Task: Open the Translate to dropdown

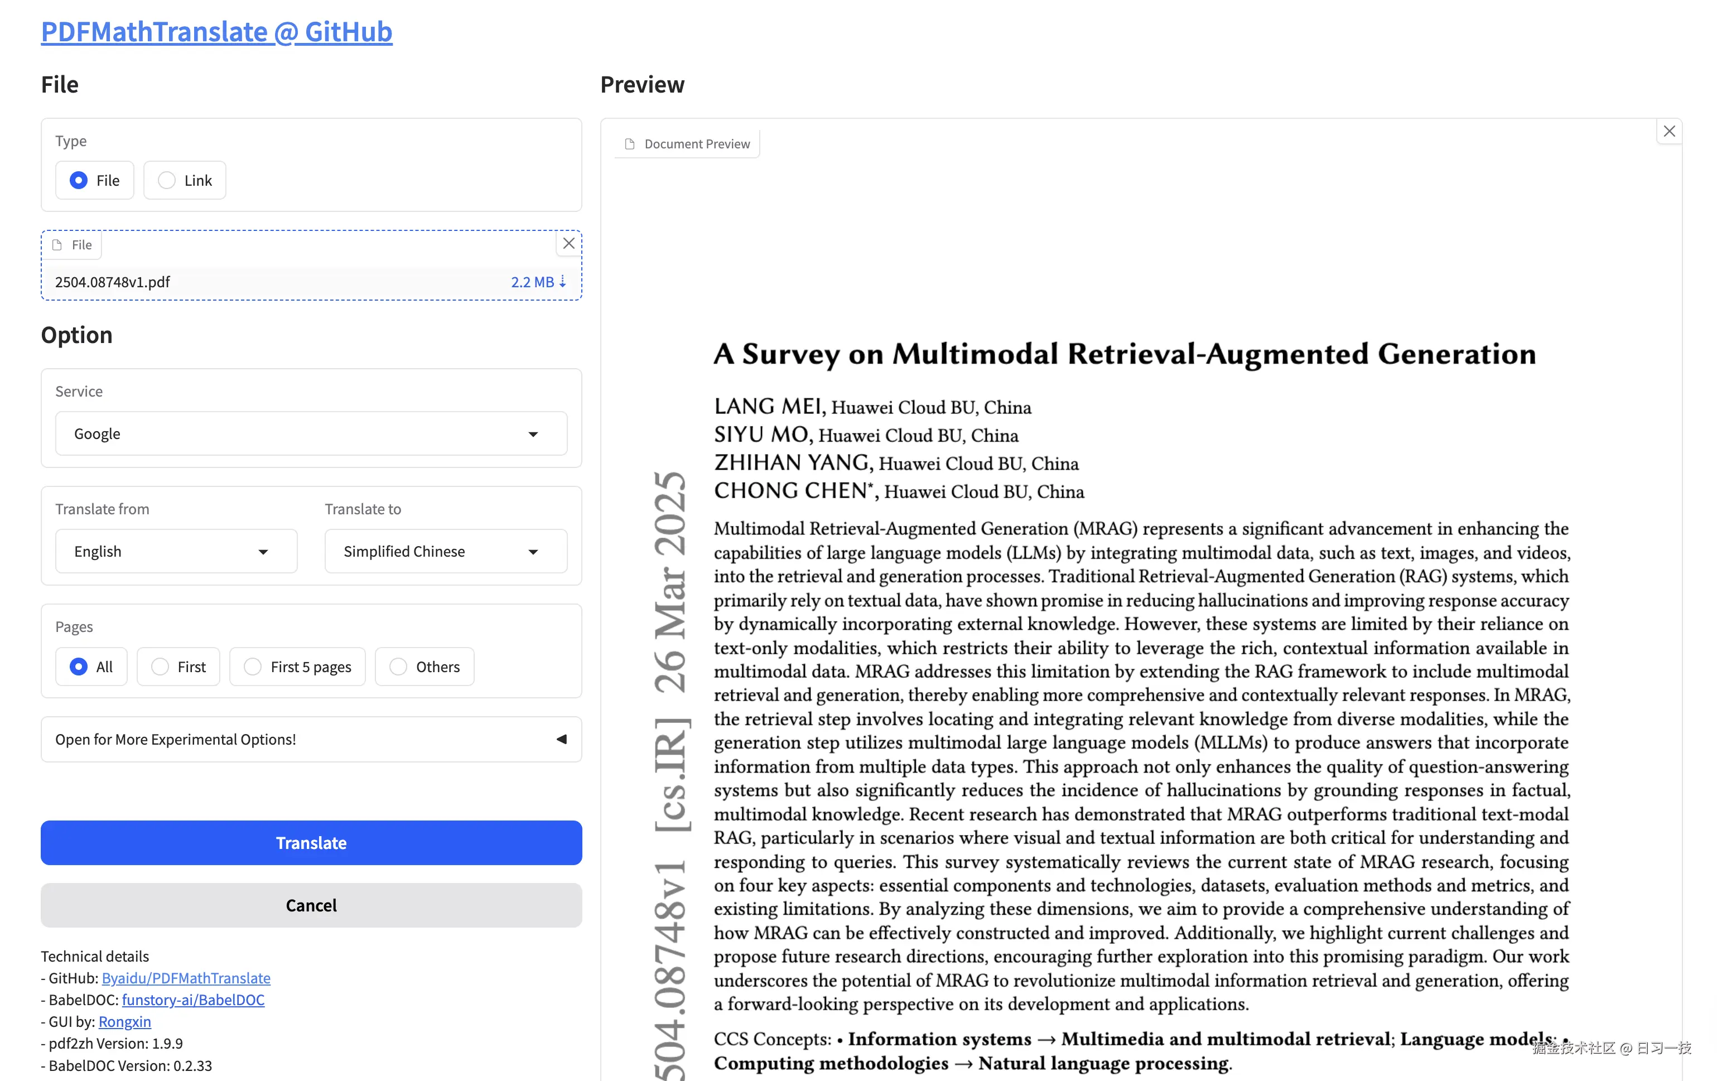Action: (446, 551)
